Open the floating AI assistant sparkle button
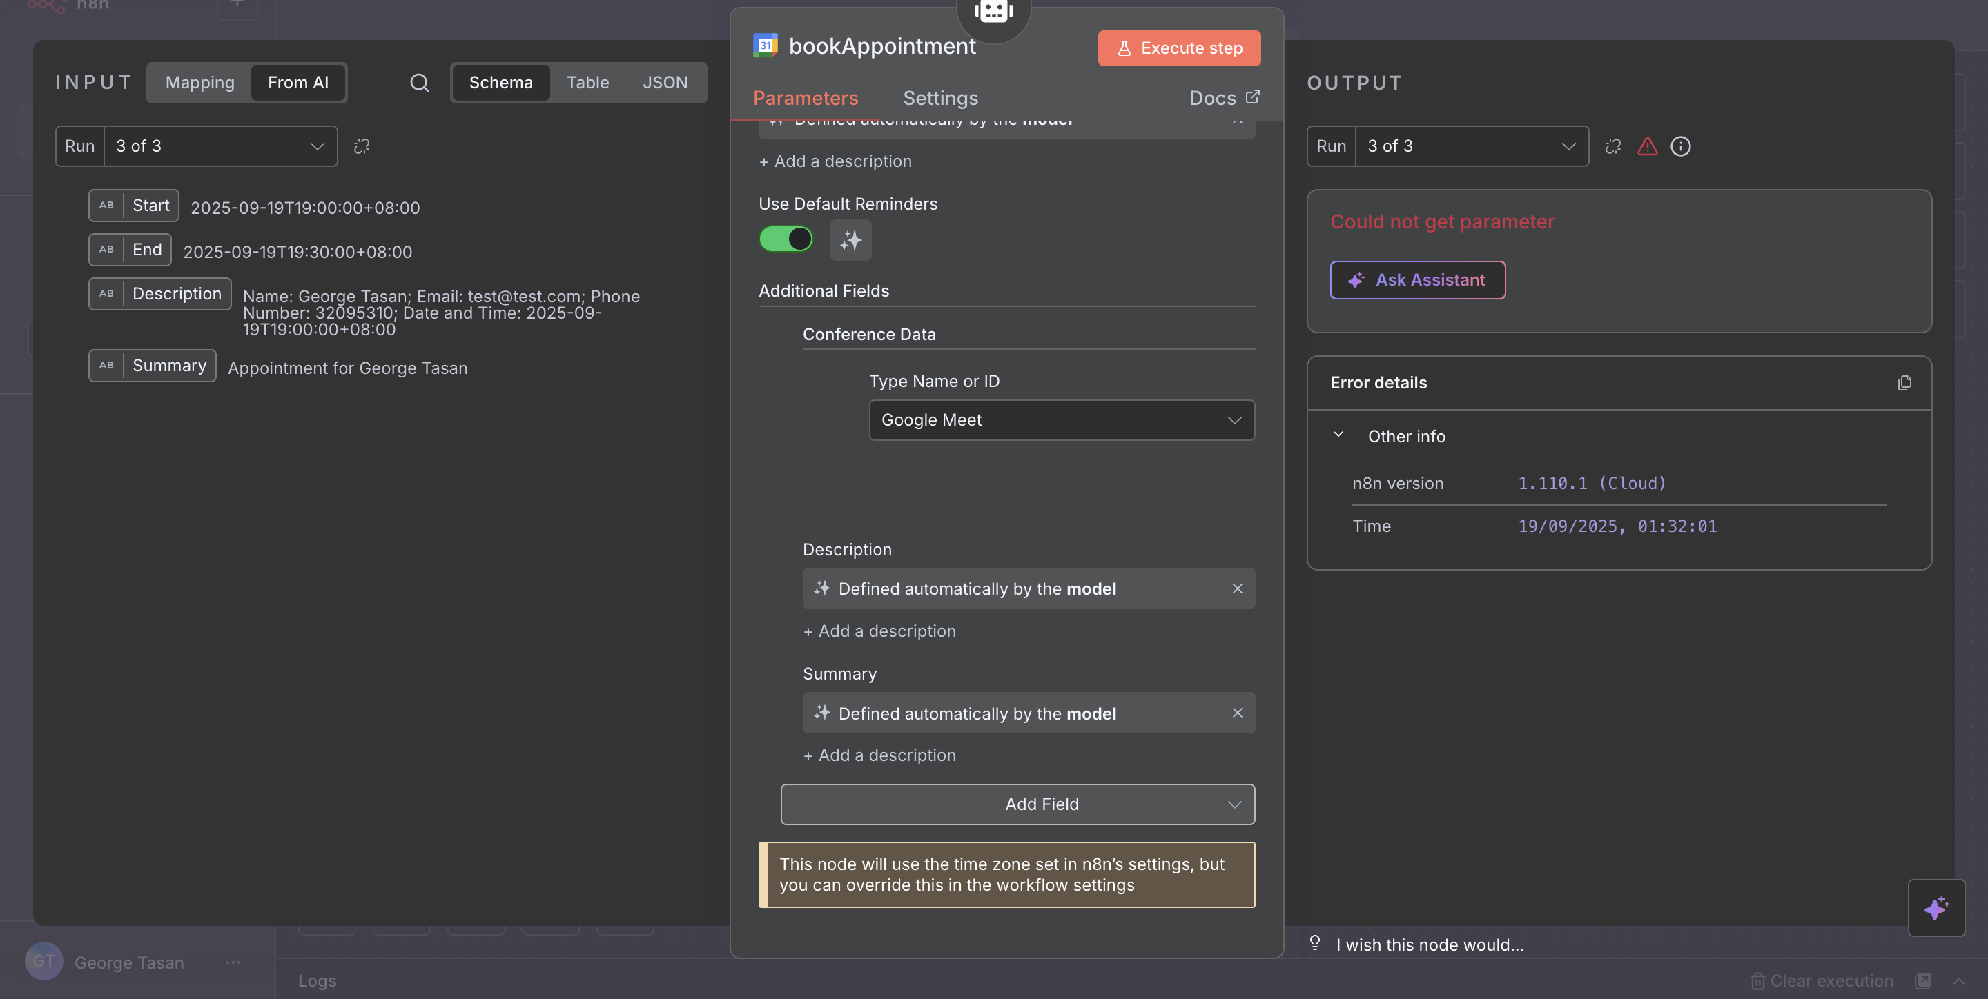The height and width of the screenshot is (999, 1988). point(1936,907)
